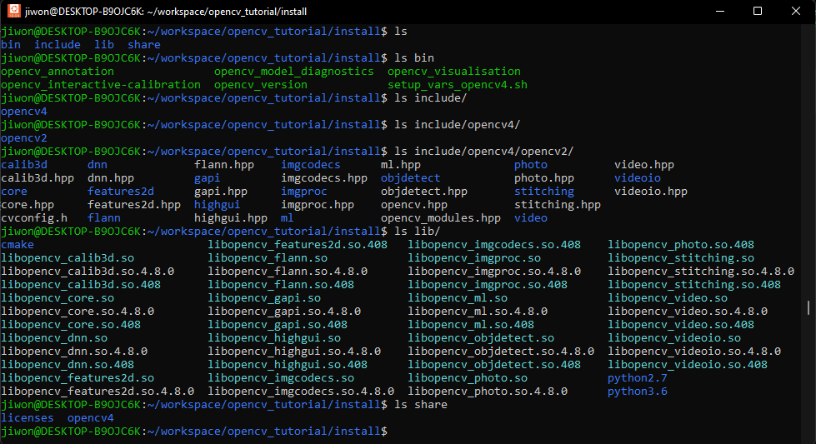Click 'libopencv_stitching.so.408' entry
The width and height of the screenshot is (816, 444).
coord(694,285)
